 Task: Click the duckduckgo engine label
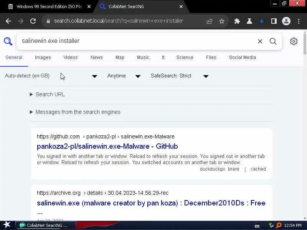pyautogui.click(x=213, y=169)
